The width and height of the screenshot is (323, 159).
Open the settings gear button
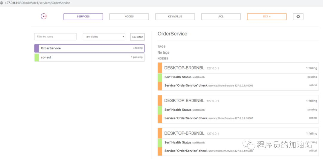point(298,17)
